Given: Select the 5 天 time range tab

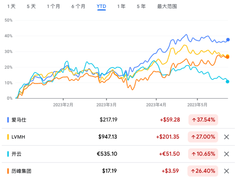Looking at the screenshot, I should tap(31, 7).
